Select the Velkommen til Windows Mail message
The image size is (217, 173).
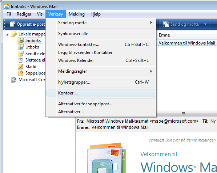[x=187, y=43]
